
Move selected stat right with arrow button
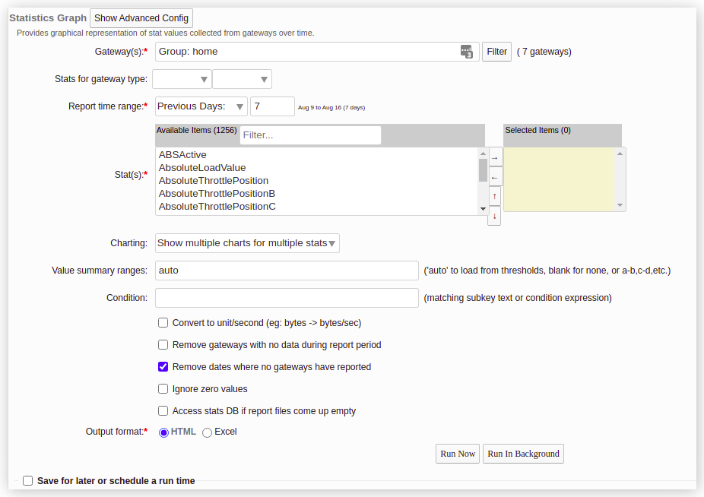(x=495, y=158)
